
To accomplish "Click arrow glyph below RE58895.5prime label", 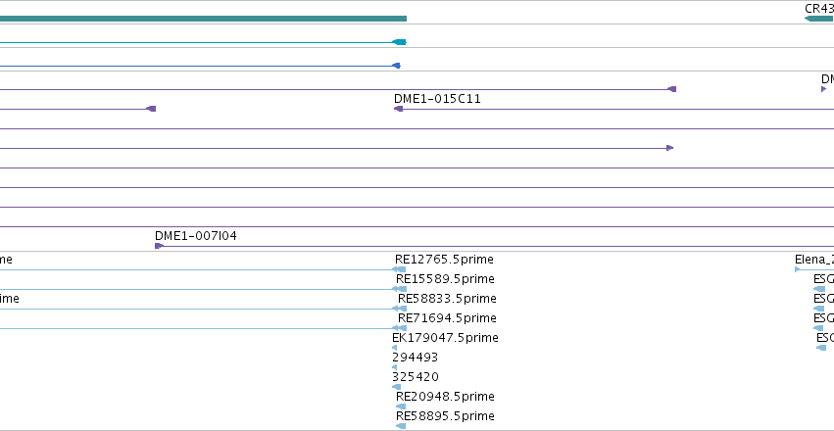I will click(401, 426).
